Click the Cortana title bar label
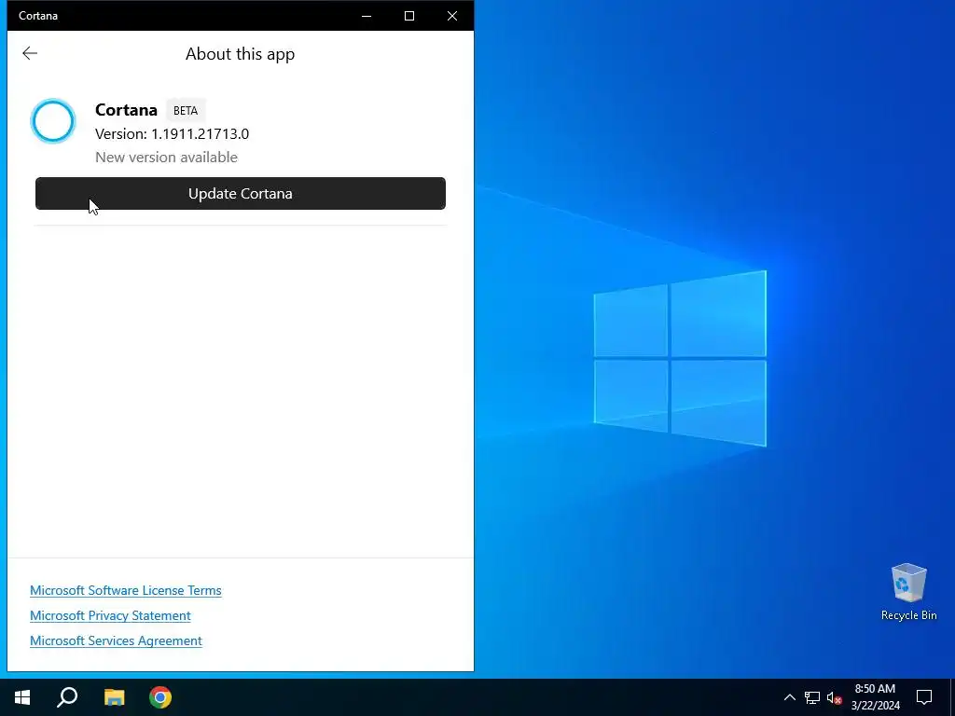Image resolution: width=955 pixels, height=716 pixels. coord(37,16)
